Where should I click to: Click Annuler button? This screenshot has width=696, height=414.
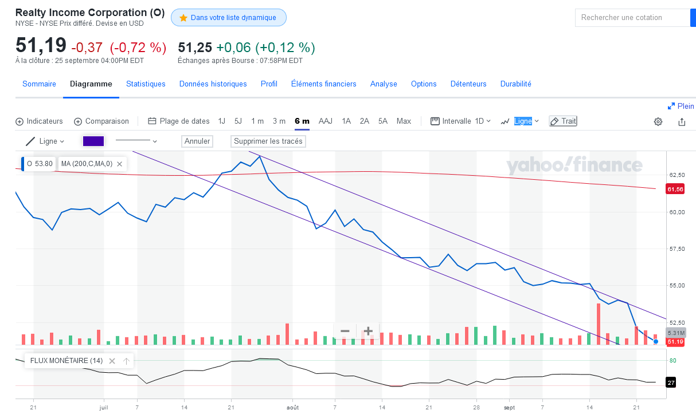pyautogui.click(x=197, y=141)
